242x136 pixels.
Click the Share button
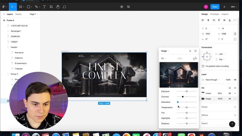[x=215, y=7]
